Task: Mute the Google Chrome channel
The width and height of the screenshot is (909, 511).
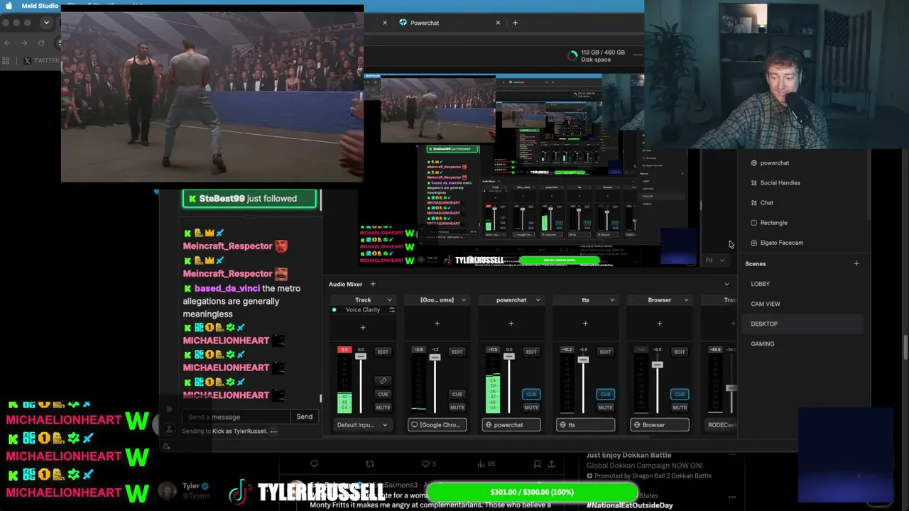Action: 457,407
